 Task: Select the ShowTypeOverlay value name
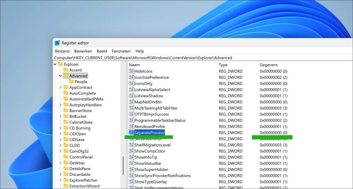click(x=151, y=182)
